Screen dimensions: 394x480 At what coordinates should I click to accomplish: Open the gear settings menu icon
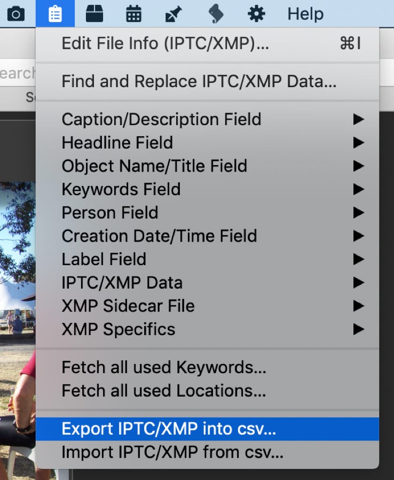coord(257,14)
